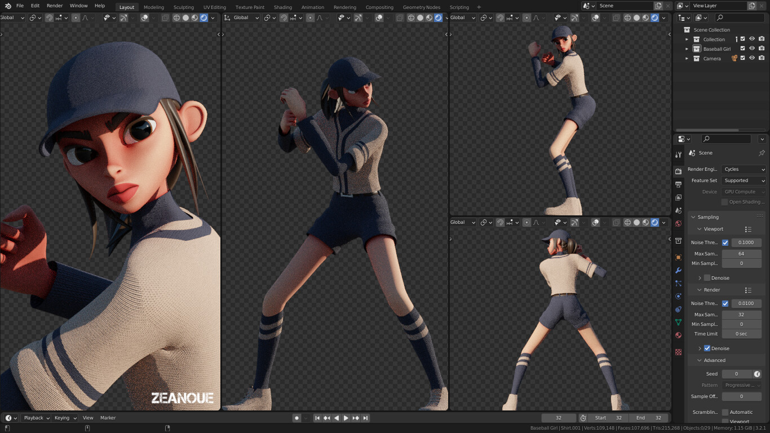770x433 pixels.
Task: Expand Baseball Girl collection tree
Action: point(687,49)
